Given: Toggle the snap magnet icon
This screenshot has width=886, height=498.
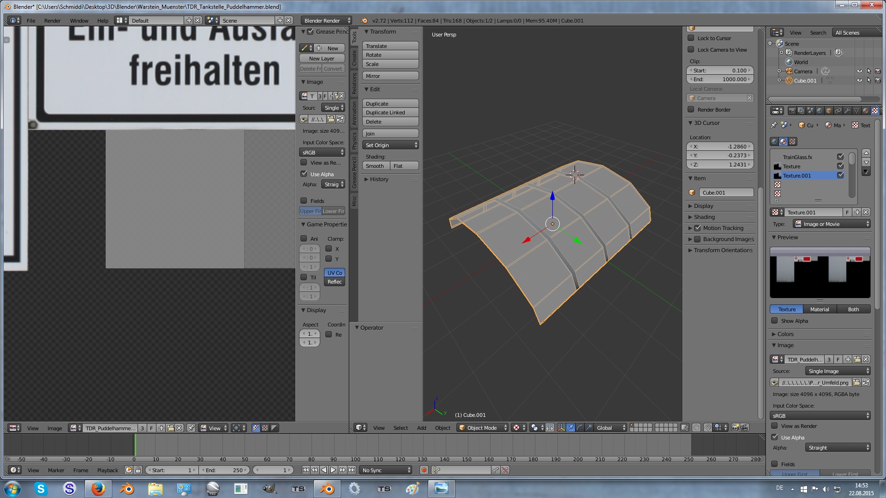Looking at the screenshot, I should [707, 428].
